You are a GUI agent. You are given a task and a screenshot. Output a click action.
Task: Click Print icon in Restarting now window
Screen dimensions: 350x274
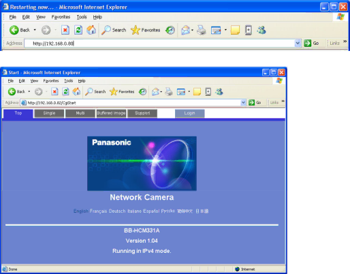[x=202, y=30]
